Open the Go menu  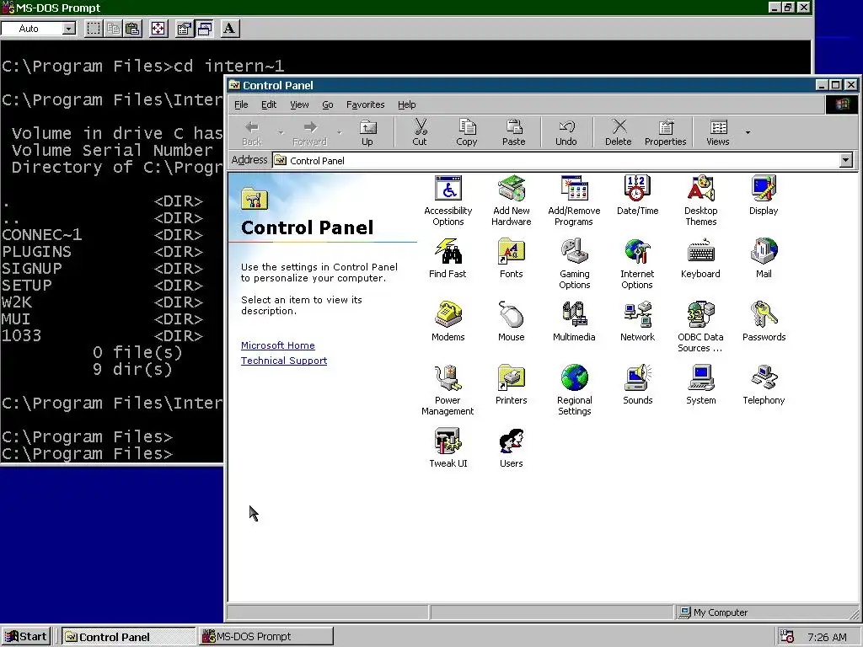pyautogui.click(x=328, y=104)
